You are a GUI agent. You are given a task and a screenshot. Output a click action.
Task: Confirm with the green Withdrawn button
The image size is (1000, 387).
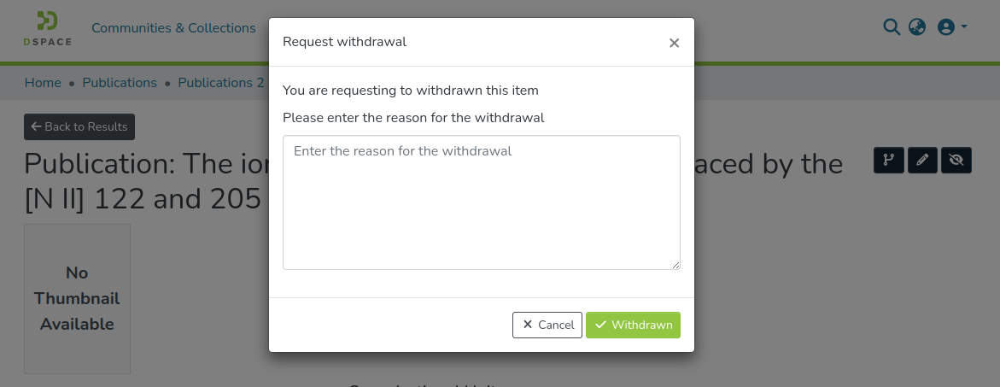tap(633, 325)
